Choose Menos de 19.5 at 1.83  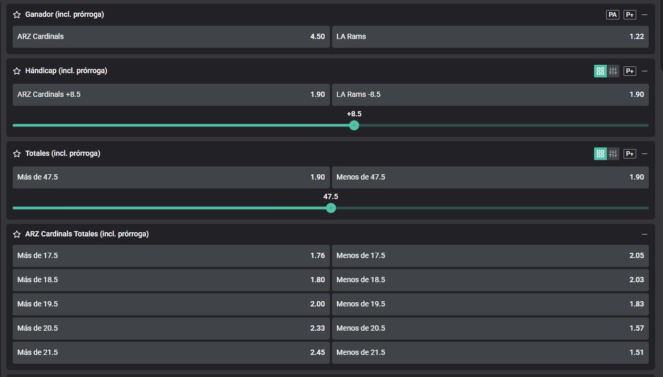click(x=490, y=304)
